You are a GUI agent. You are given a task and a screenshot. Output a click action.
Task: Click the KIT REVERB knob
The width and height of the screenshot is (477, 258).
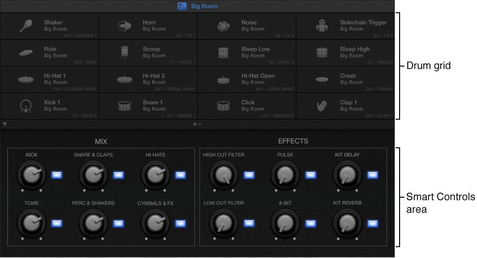coord(347,224)
